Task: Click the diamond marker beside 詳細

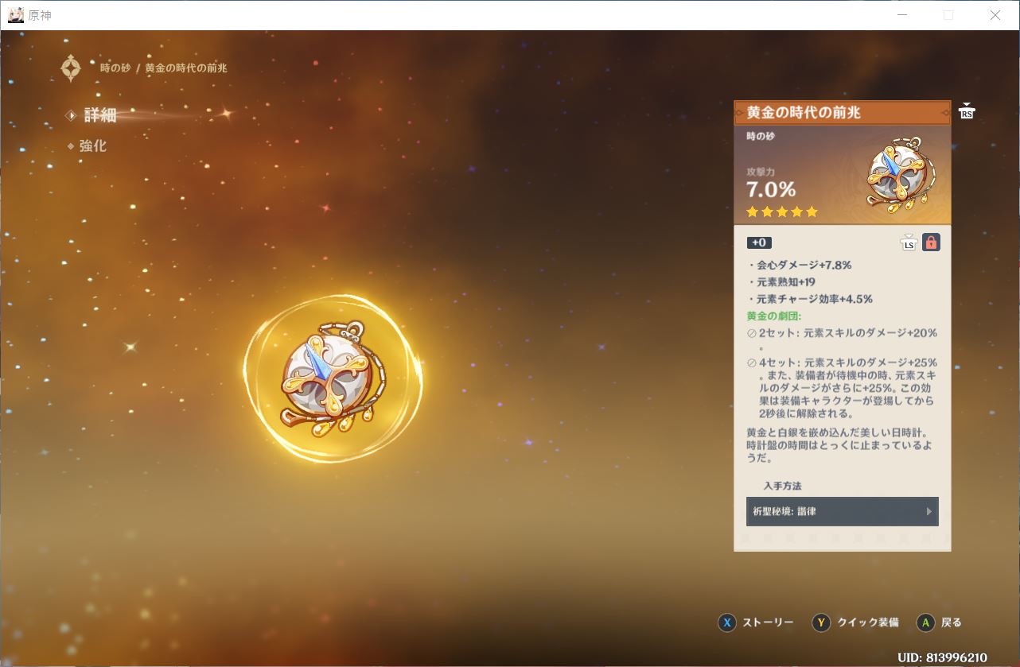Action: tap(71, 116)
